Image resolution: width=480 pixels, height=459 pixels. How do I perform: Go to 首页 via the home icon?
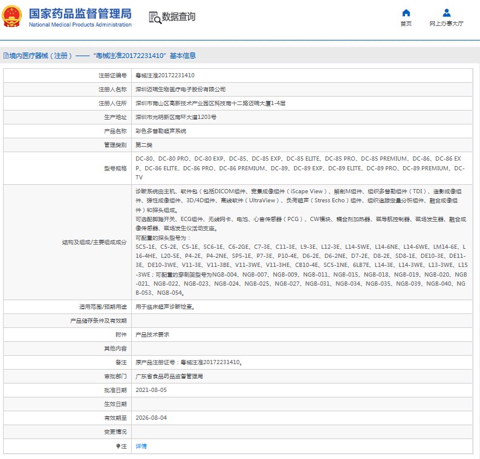coord(406,13)
